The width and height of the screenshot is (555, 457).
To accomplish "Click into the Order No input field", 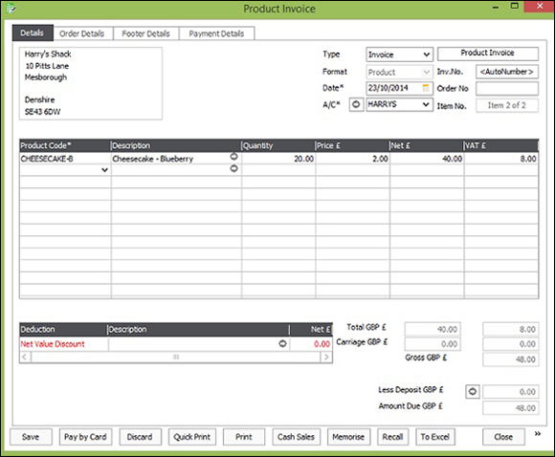I will tap(507, 89).
